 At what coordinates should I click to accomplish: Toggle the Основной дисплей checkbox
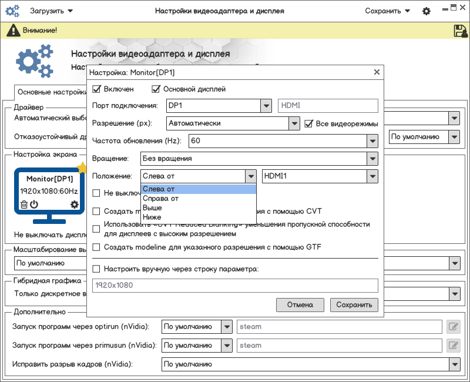tap(156, 89)
